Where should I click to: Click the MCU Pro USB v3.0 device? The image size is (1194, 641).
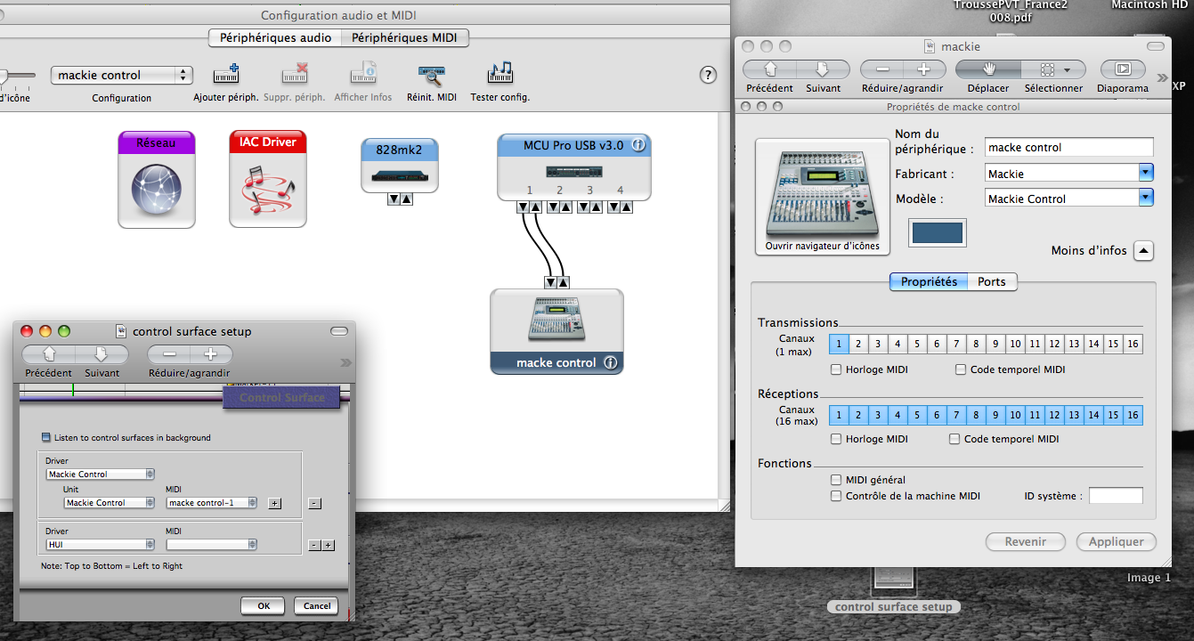coord(573,166)
